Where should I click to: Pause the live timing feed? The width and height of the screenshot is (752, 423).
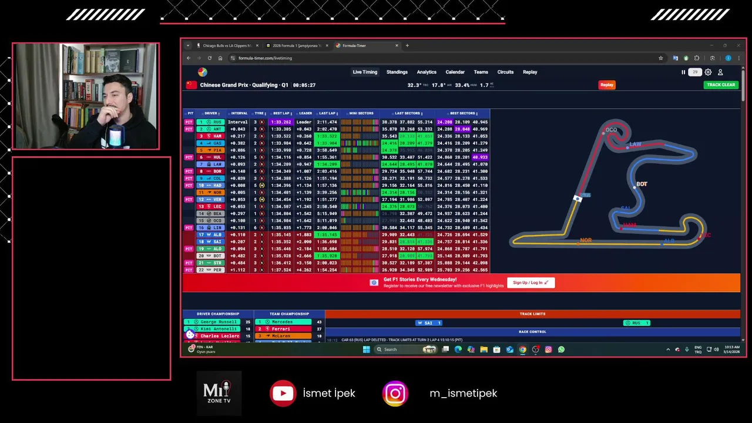tap(683, 72)
